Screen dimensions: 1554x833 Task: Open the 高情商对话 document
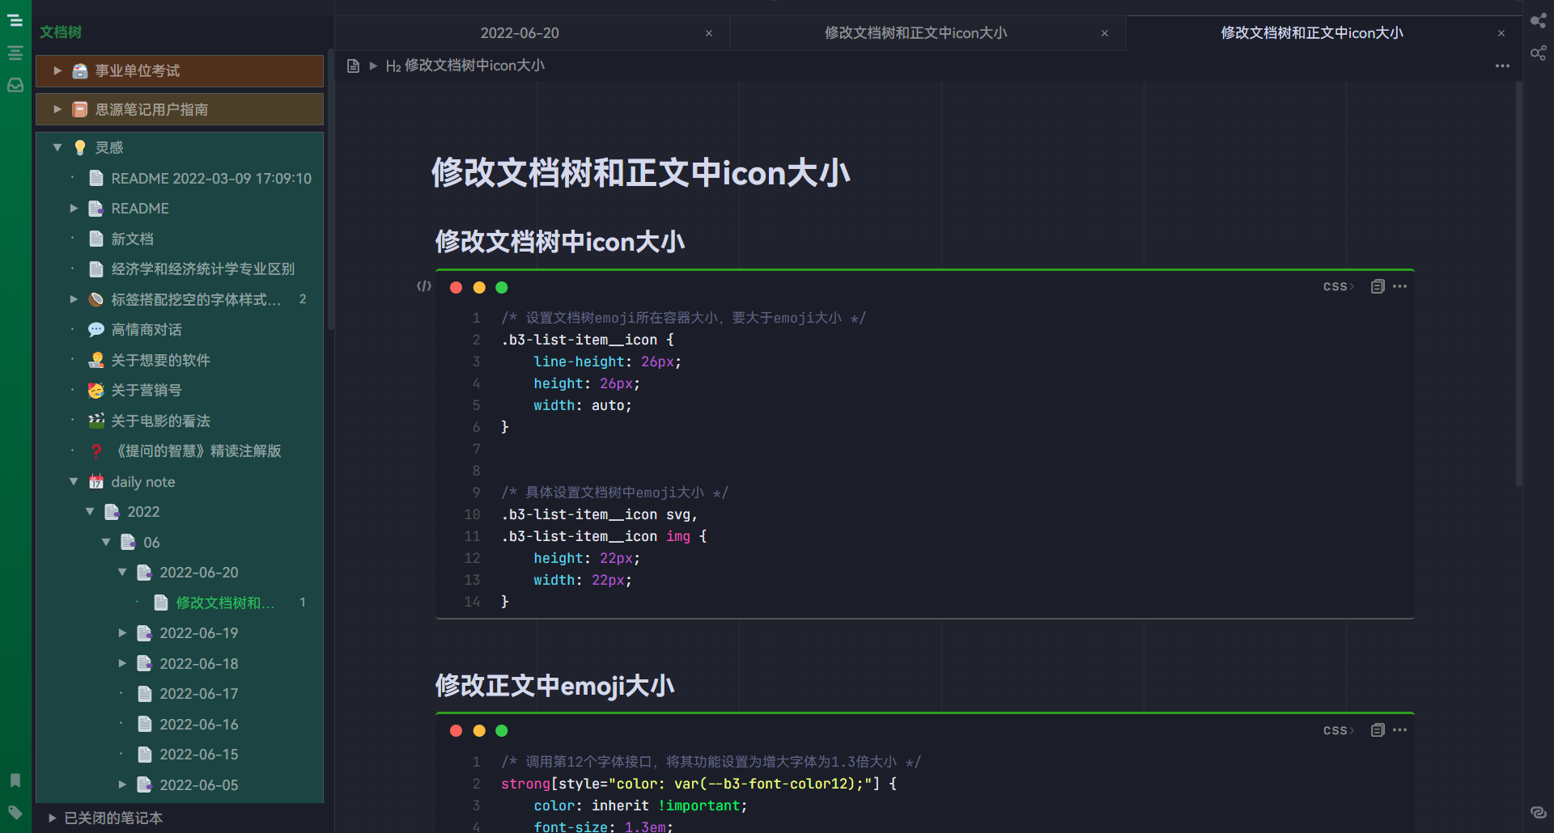click(x=146, y=330)
